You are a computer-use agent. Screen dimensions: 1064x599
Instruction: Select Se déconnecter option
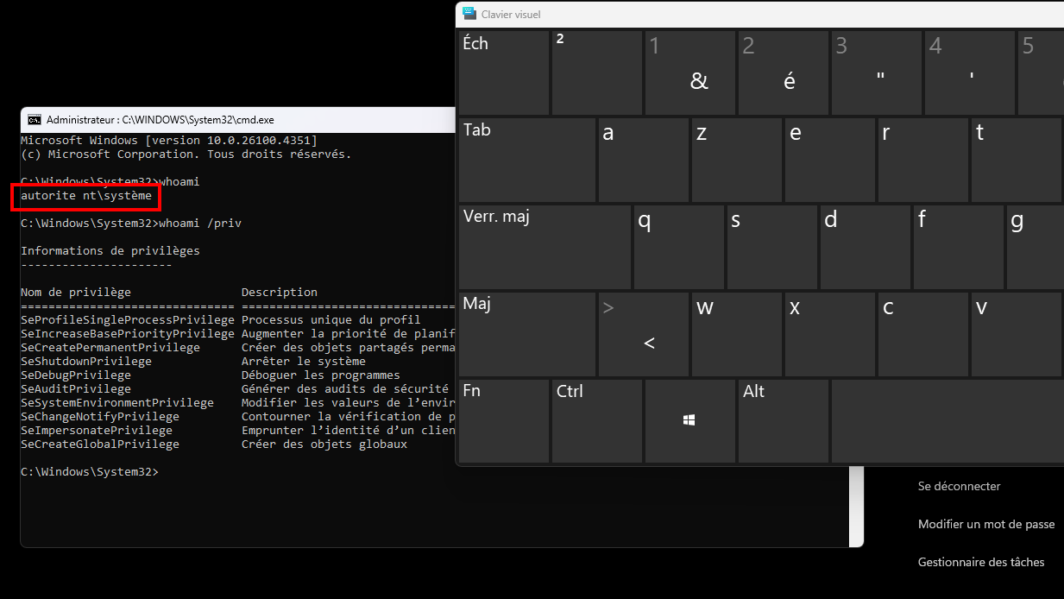(x=959, y=486)
